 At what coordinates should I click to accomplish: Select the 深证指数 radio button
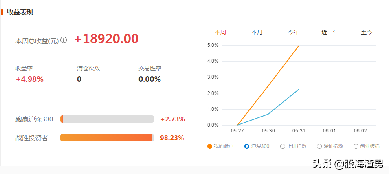[x=319, y=146]
